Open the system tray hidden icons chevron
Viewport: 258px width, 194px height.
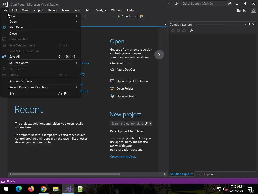213,189
